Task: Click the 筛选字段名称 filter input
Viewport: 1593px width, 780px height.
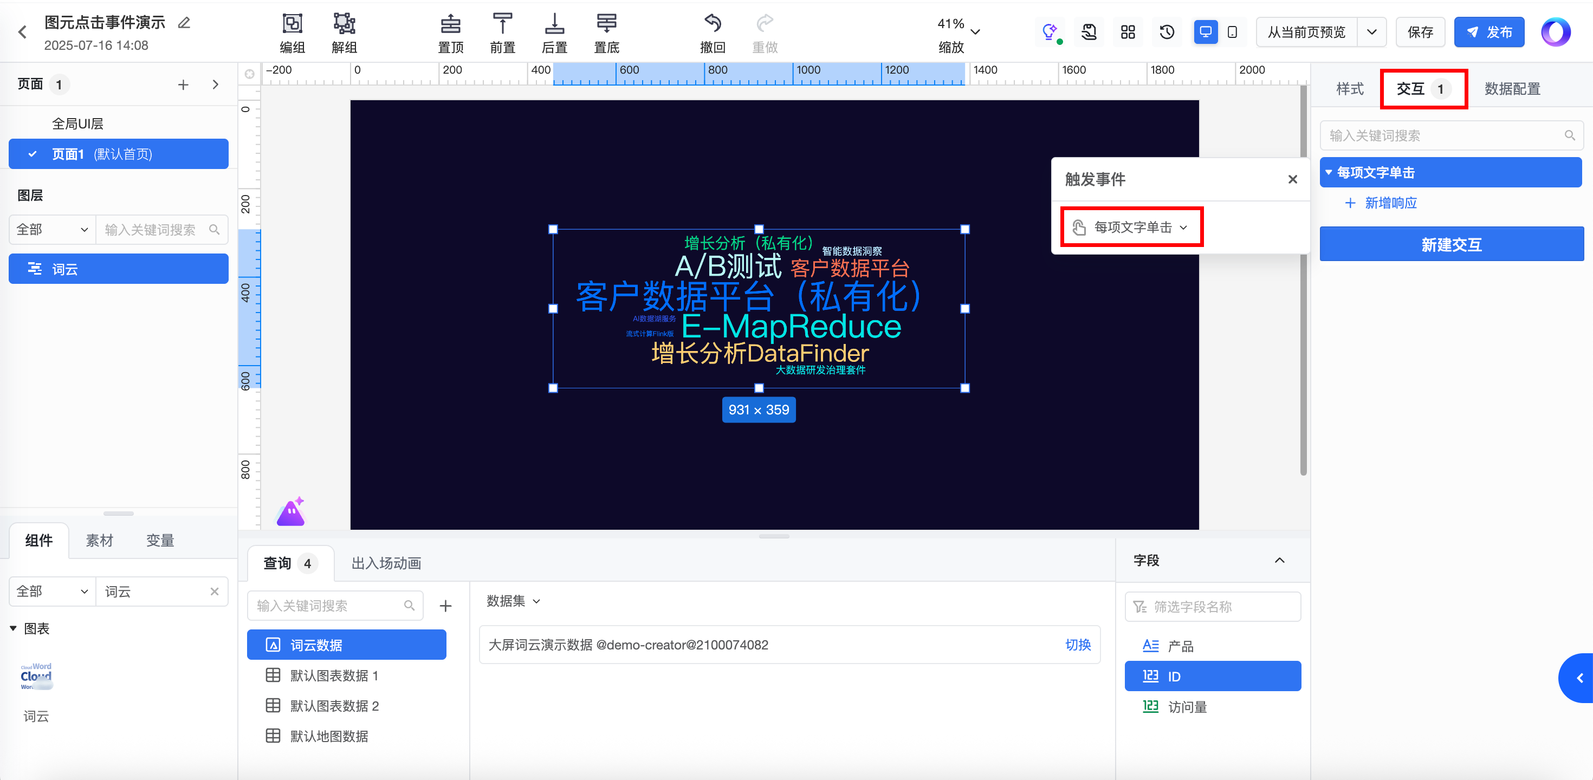Action: tap(1212, 607)
